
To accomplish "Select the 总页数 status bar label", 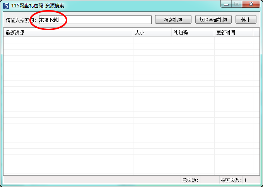I will (190, 180).
